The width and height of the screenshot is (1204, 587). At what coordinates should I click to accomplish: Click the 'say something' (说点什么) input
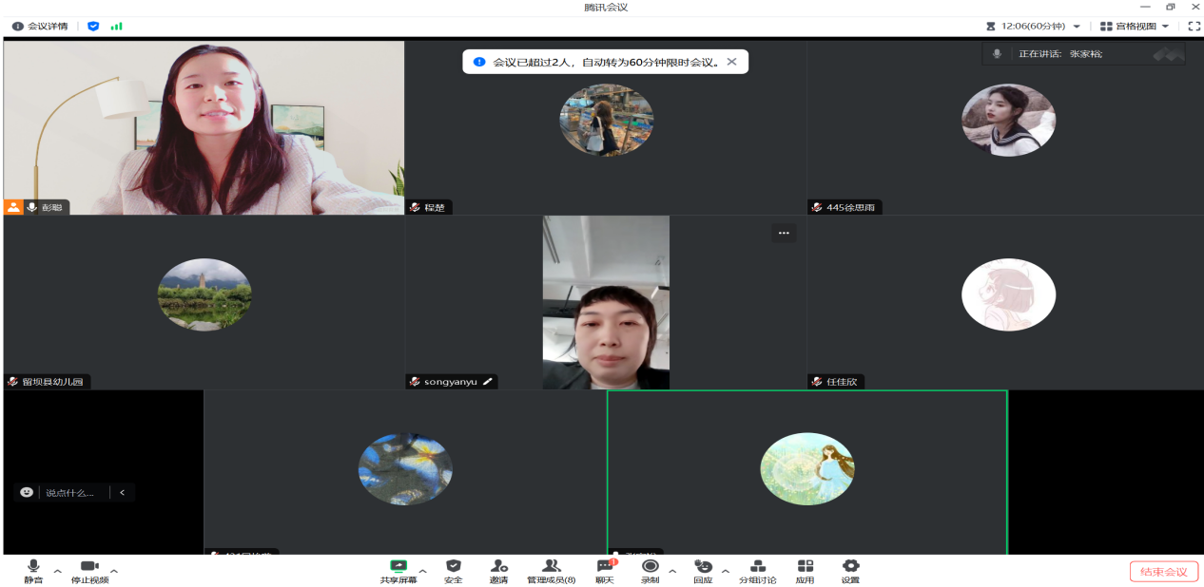70,492
